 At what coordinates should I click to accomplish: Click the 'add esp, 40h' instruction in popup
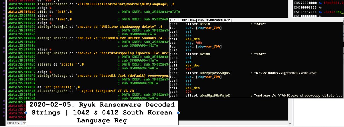coord(186,43)
